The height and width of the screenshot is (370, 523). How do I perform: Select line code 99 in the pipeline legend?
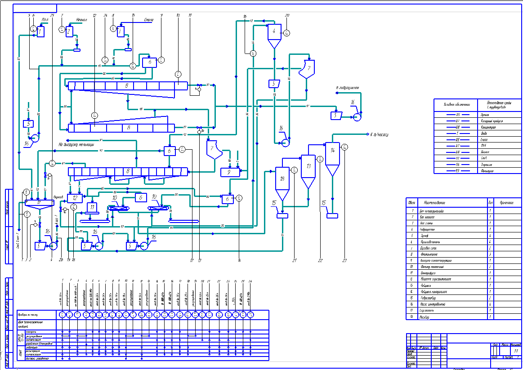pyautogui.click(x=458, y=171)
